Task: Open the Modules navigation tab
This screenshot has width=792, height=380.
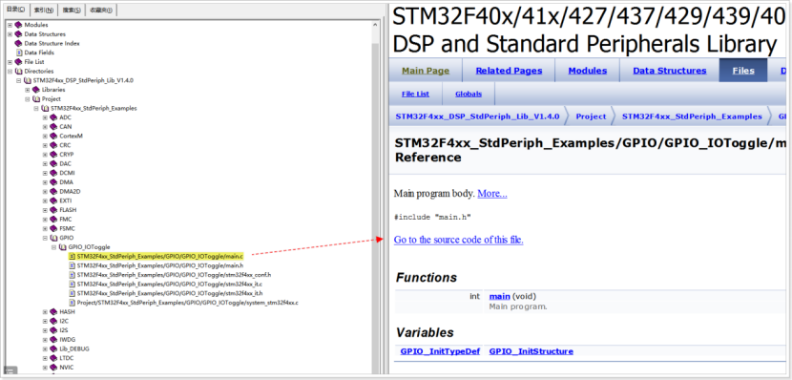Action: [x=588, y=71]
